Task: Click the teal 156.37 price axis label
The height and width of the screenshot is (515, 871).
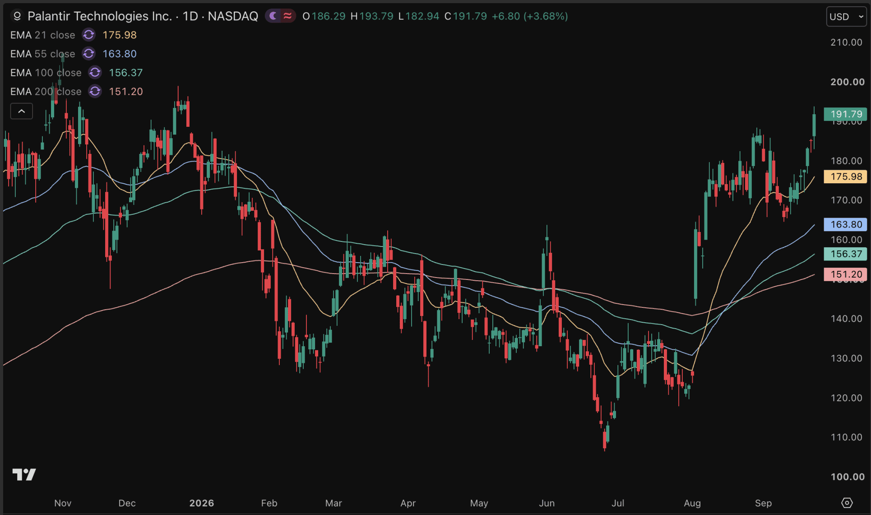Action: pyautogui.click(x=845, y=254)
